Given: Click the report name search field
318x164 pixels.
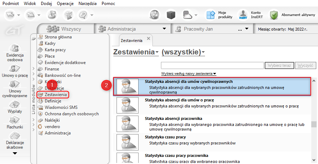Looking at the screenshot, I should pos(212,65).
